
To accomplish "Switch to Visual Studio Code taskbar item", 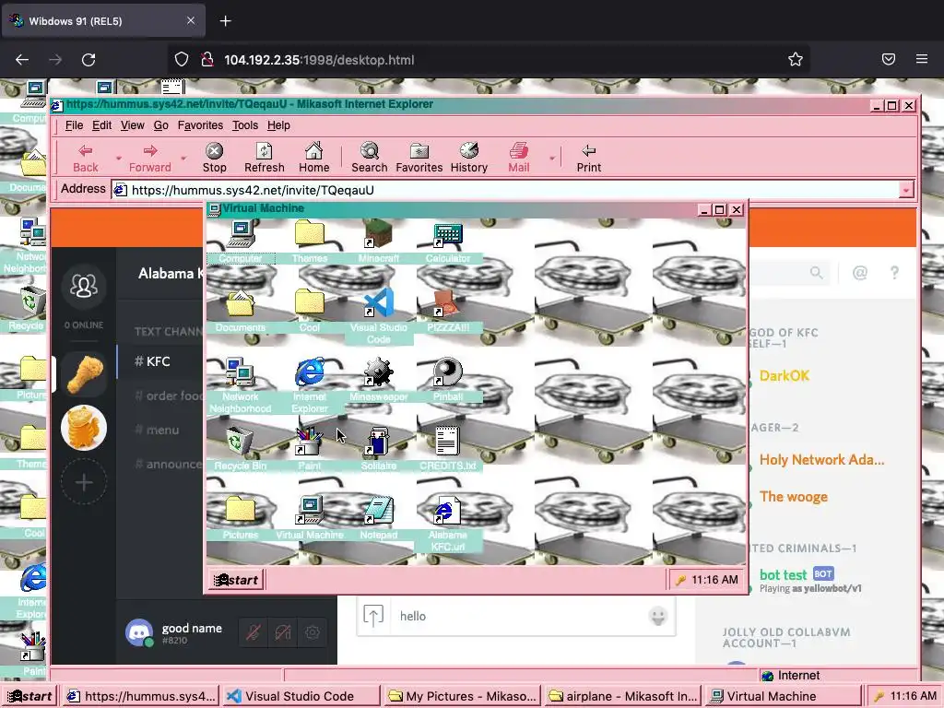I will [x=301, y=696].
